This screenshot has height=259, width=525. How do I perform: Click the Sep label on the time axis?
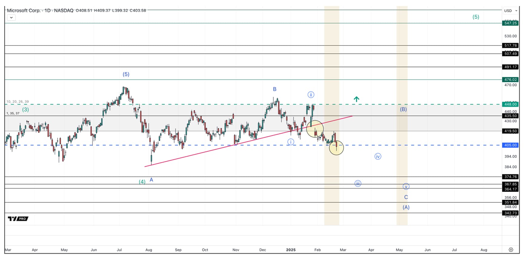pos(178,250)
